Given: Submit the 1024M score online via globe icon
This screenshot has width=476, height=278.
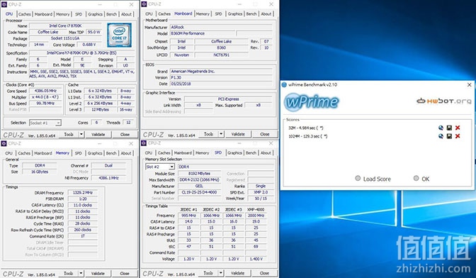Looking at the screenshot, I should point(441,136).
